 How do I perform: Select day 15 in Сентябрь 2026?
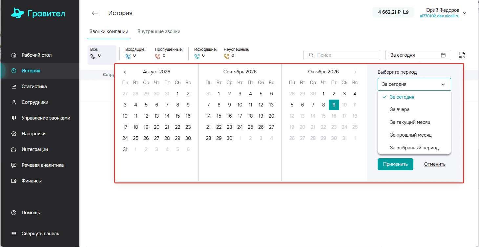(219, 116)
